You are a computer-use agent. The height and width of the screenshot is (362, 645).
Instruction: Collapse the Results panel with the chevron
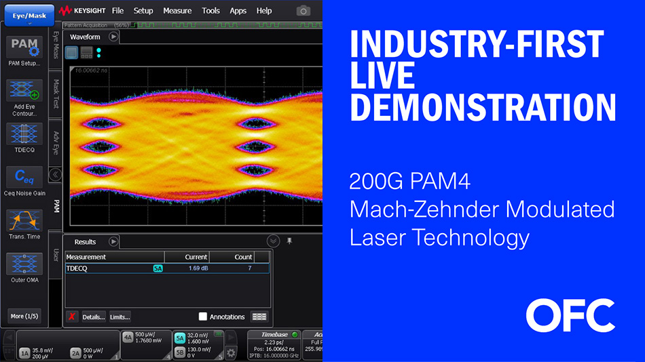[x=273, y=241]
